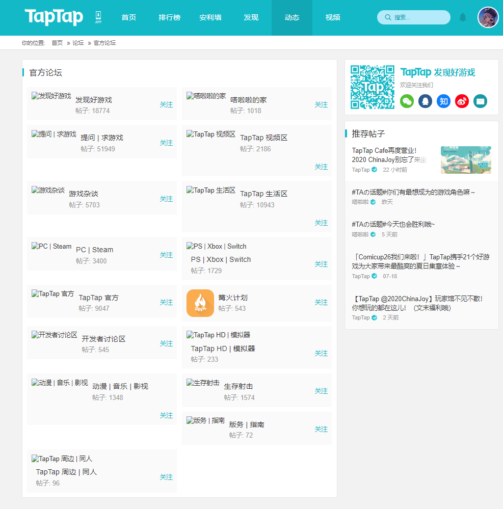The width and height of the screenshot is (503, 509).
Task: Open the 服务 | 指南 forum title
Action: 247,424
